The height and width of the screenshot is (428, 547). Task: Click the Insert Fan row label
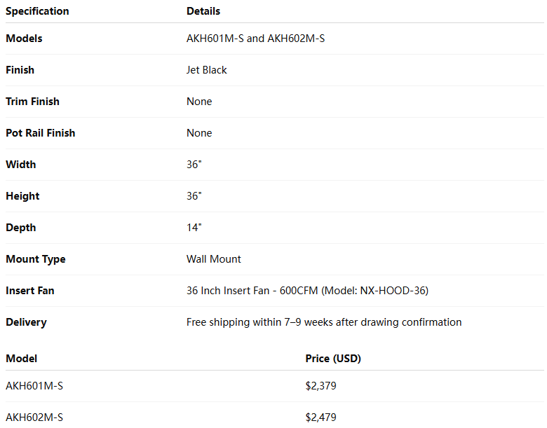[x=30, y=291]
